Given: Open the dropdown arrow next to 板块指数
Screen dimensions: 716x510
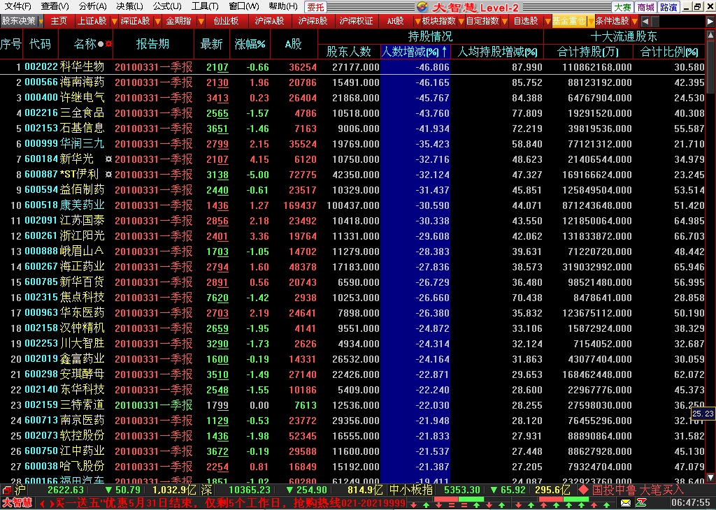Looking at the screenshot, I should (461, 22).
